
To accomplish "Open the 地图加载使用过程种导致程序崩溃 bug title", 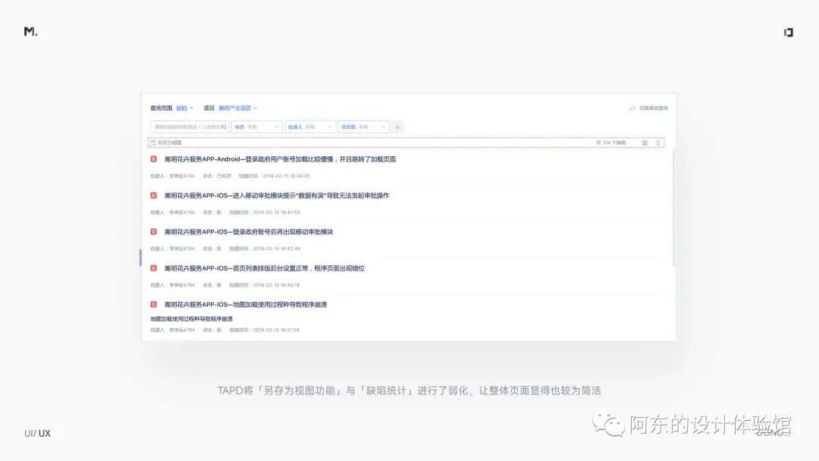I will pyautogui.click(x=246, y=304).
